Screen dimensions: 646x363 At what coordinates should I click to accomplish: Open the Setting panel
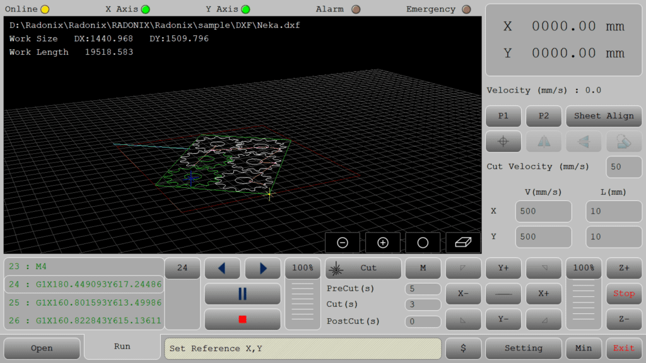523,348
